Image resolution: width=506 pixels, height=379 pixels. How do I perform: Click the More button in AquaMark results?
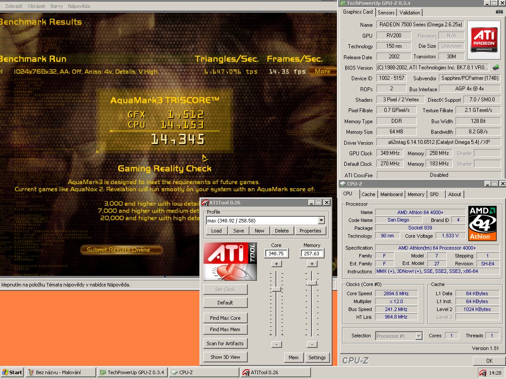pos(322,71)
